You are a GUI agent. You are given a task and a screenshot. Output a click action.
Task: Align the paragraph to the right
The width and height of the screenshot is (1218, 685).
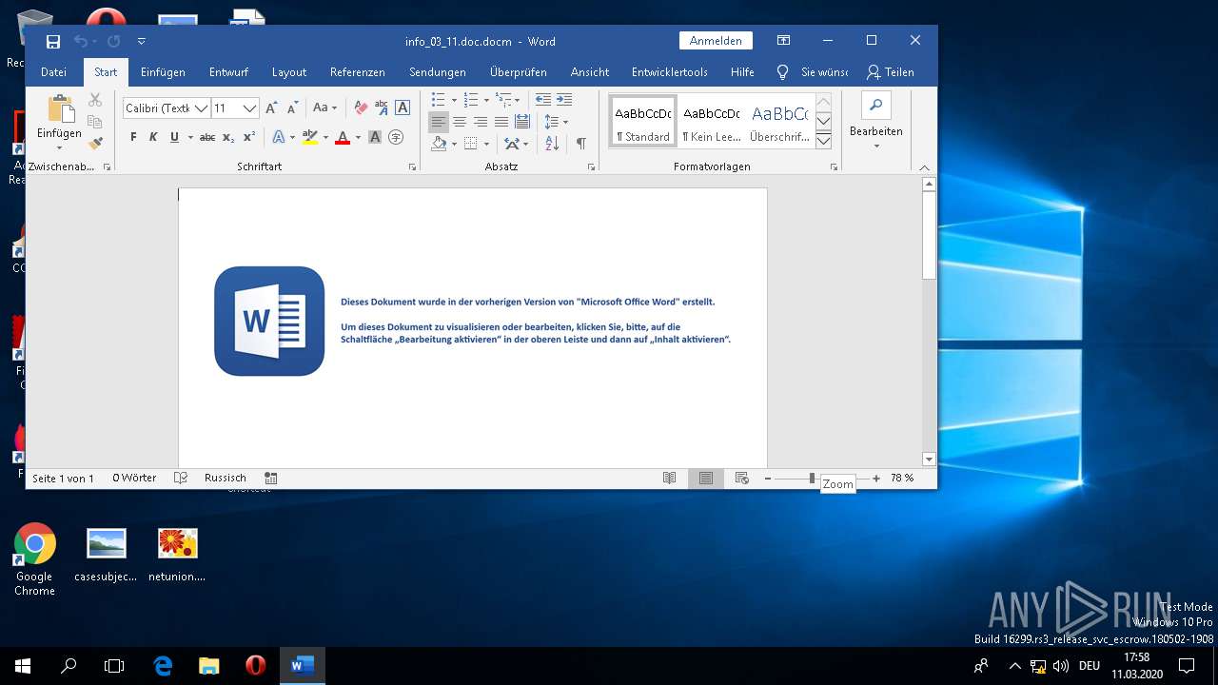tap(481, 122)
